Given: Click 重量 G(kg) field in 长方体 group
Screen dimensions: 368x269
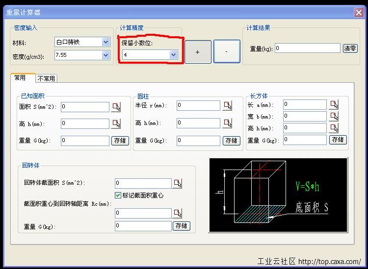Looking at the screenshot, I should coord(305,140).
